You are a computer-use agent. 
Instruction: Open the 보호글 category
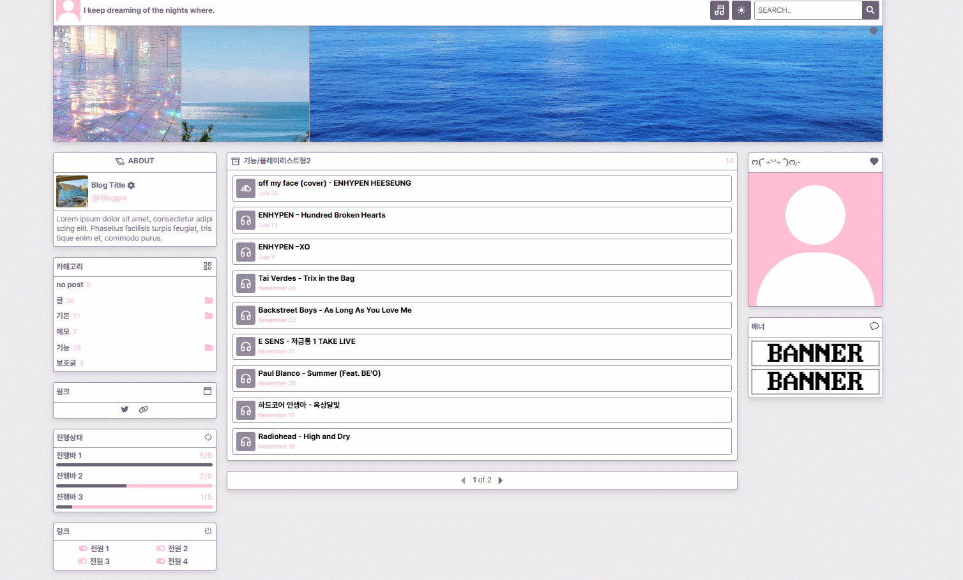click(66, 363)
